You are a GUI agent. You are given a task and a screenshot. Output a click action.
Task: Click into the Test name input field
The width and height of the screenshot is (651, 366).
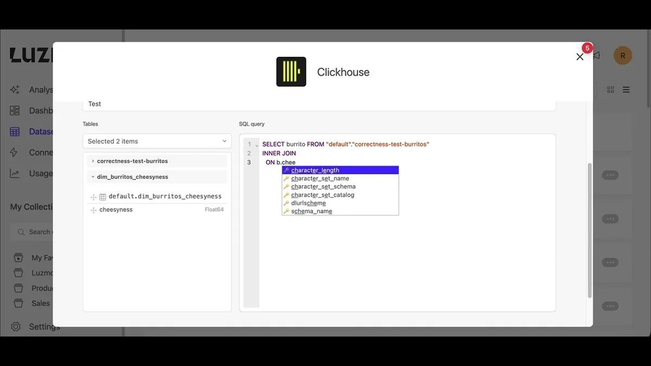[319, 104]
